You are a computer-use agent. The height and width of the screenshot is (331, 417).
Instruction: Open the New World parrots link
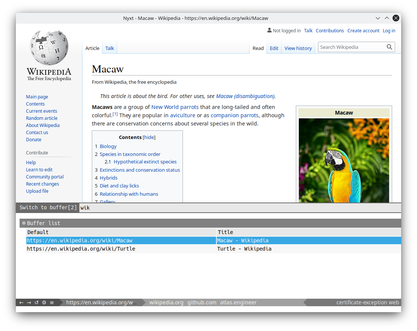click(x=175, y=107)
